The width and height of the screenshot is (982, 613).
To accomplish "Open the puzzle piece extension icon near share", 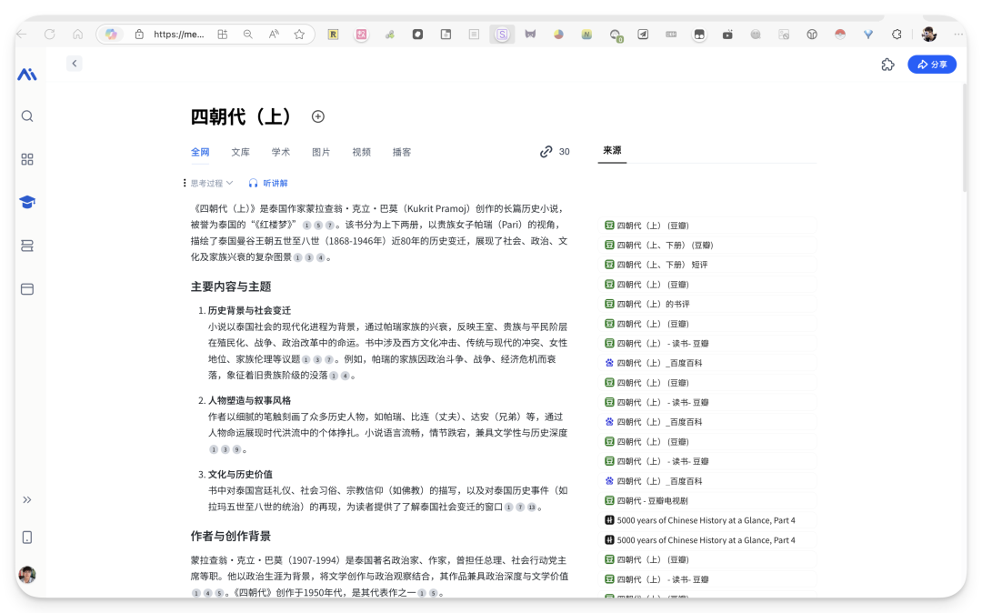I will pos(887,65).
